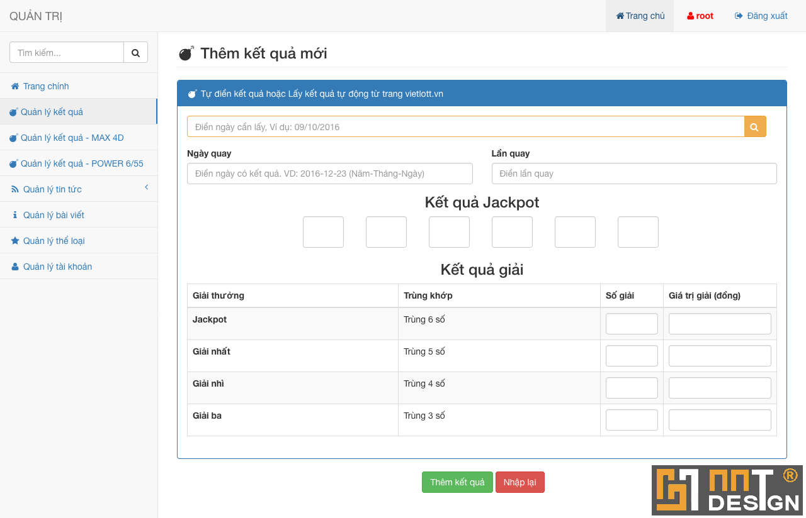The image size is (806, 518).
Task: Open Quản lý kết quả - MAX 4D
Action: tap(79, 138)
